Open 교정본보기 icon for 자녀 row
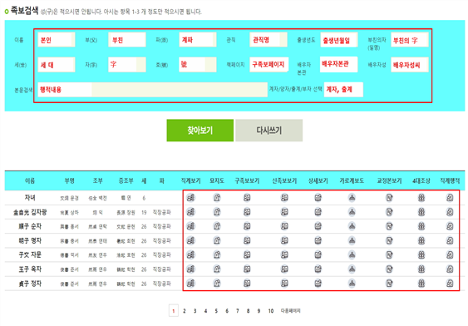 [390, 198]
